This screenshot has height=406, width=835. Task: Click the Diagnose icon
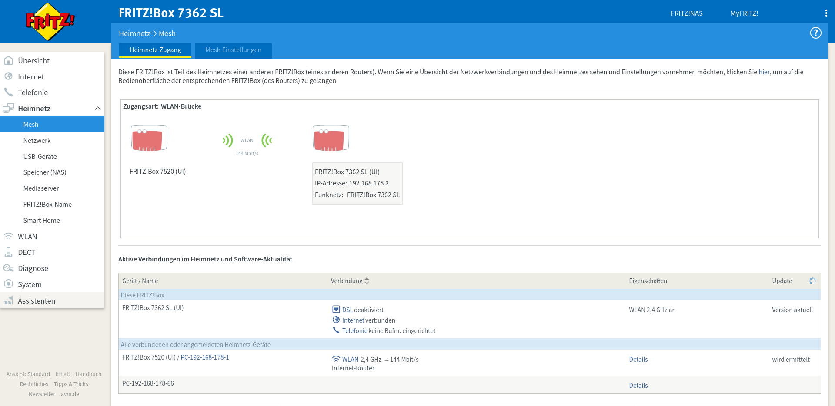pos(8,268)
